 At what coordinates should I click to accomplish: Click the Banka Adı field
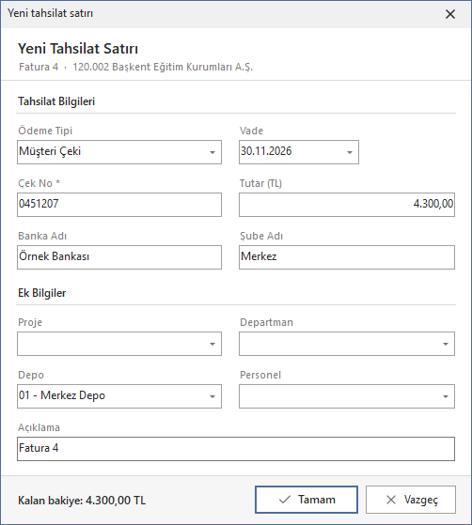(x=119, y=257)
